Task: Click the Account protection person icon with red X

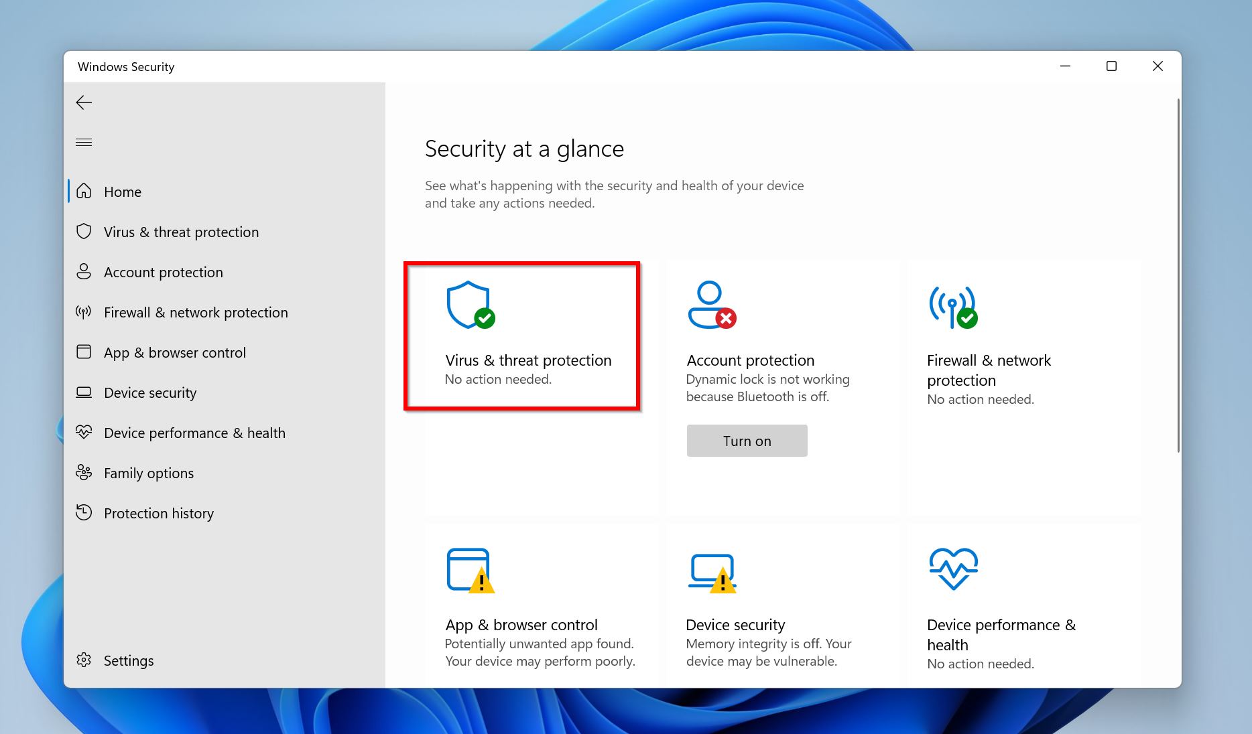Action: tap(712, 305)
